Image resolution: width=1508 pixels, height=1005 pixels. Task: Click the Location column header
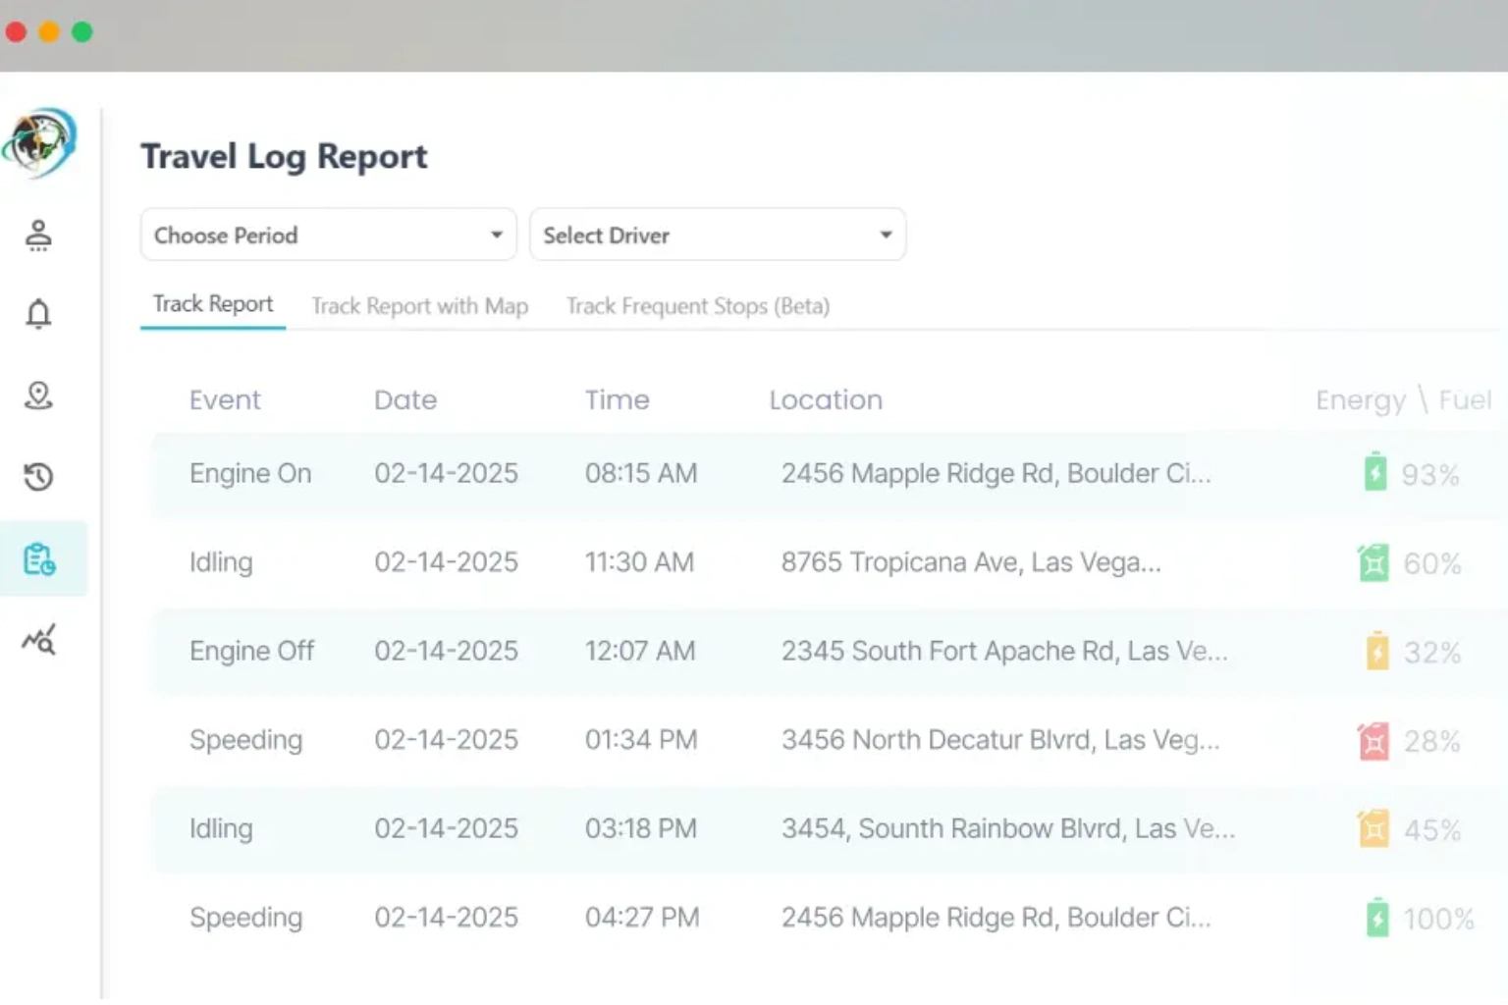tap(826, 399)
